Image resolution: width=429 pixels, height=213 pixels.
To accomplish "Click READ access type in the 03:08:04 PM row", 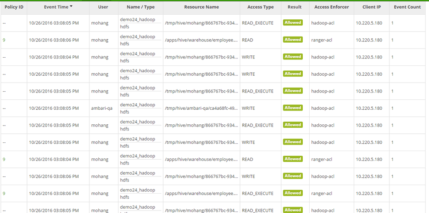I will [x=247, y=159].
